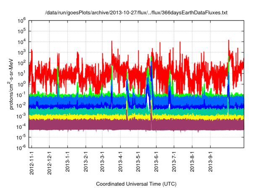269x188 pixels.
Task: Click the 10^-2 y-axis tick label
Action: (x=21, y=106)
